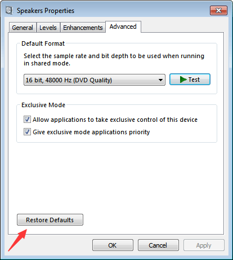Viewport: 233px width, 260px height.
Task: Click the "Give exclusive mode applications priority" label
Action: [x=91, y=132]
